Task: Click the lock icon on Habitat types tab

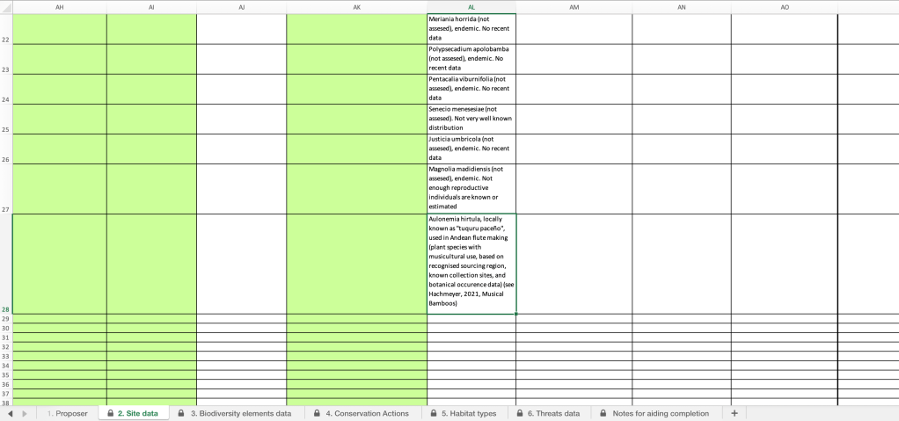Action: pos(434,413)
